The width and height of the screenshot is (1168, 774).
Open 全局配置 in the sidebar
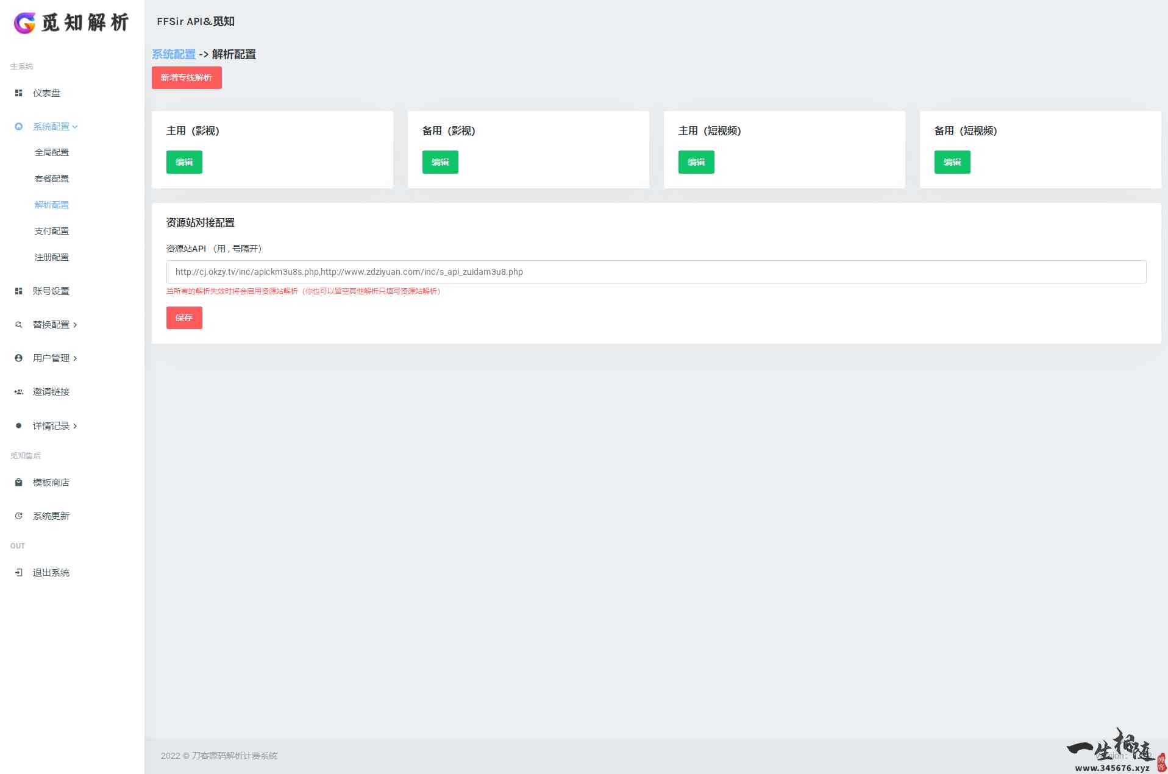(52, 152)
